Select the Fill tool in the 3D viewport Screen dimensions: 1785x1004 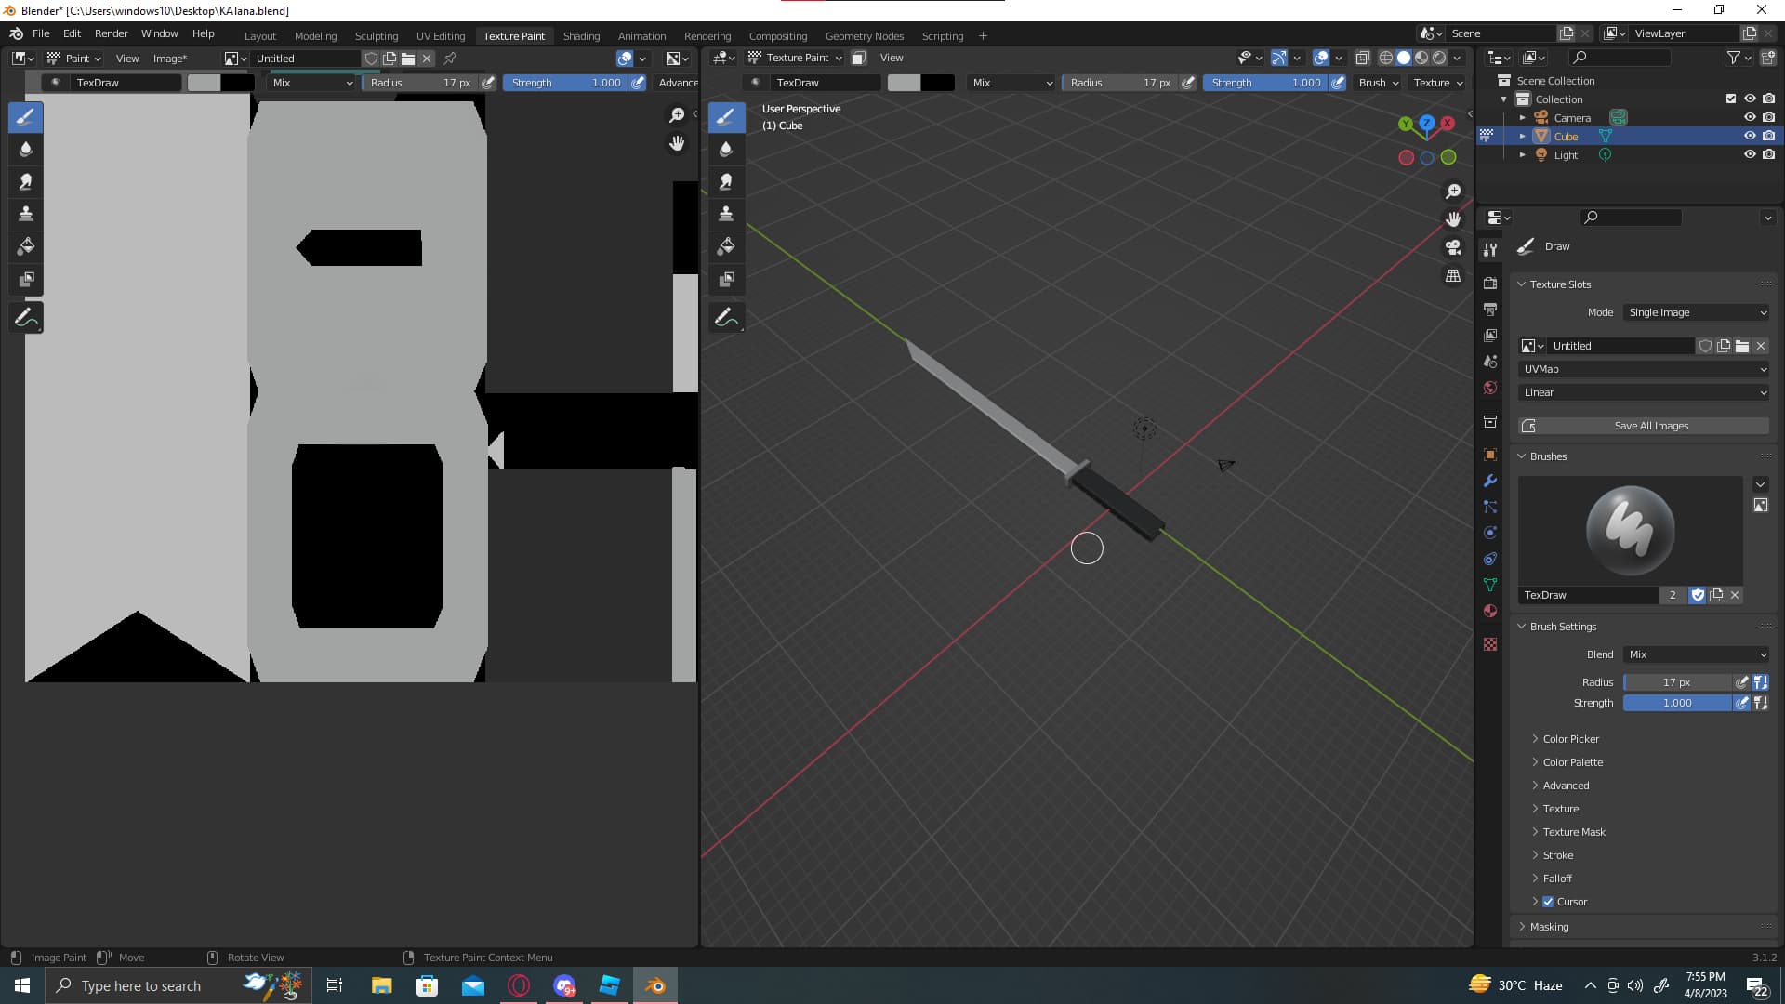point(726,246)
